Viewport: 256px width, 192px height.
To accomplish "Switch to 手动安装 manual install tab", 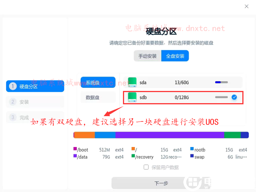I will 148,56.
